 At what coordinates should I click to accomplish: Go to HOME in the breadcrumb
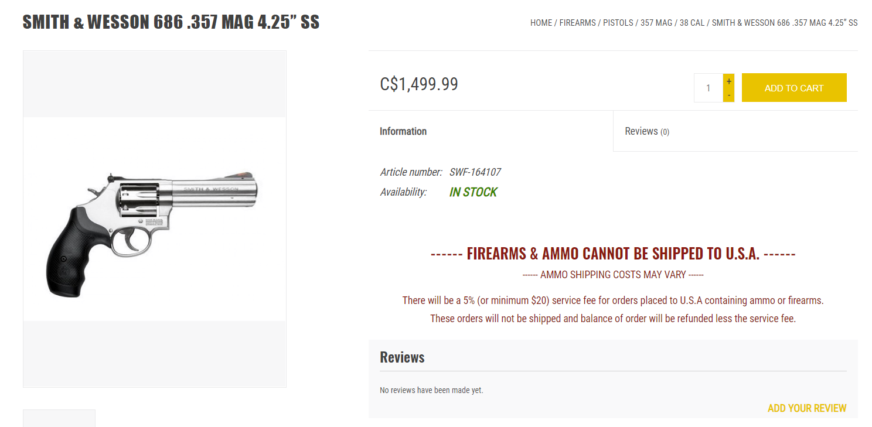click(x=541, y=23)
